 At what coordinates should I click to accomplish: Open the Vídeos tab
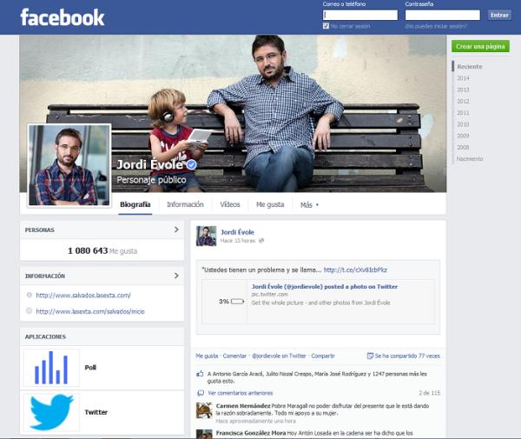[230, 205]
